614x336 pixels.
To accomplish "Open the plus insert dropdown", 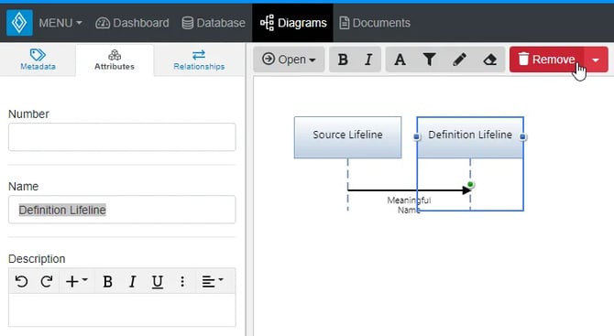I will coord(77,281).
